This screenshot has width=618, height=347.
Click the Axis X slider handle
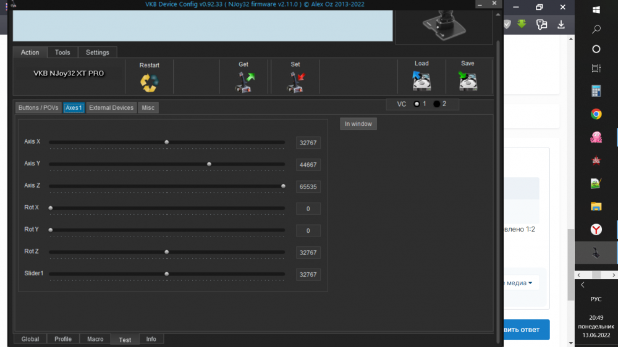pyautogui.click(x=167, y=142)
